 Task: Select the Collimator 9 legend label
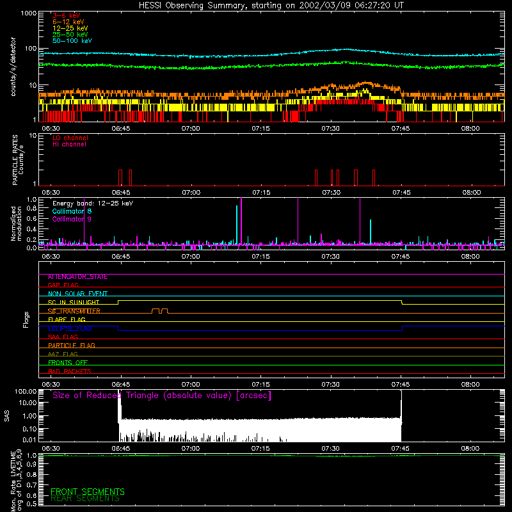click(x=72, y=219)
